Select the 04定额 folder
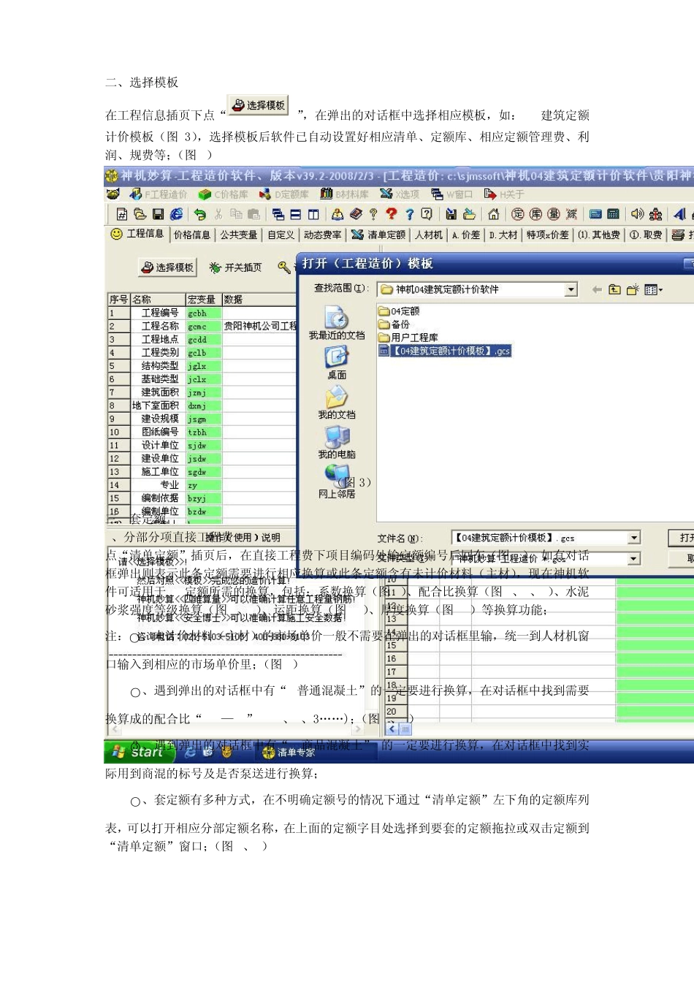 pos(399,311)
